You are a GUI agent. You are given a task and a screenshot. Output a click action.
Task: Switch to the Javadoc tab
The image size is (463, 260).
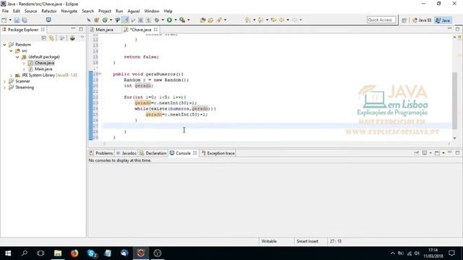pos(127,153)
